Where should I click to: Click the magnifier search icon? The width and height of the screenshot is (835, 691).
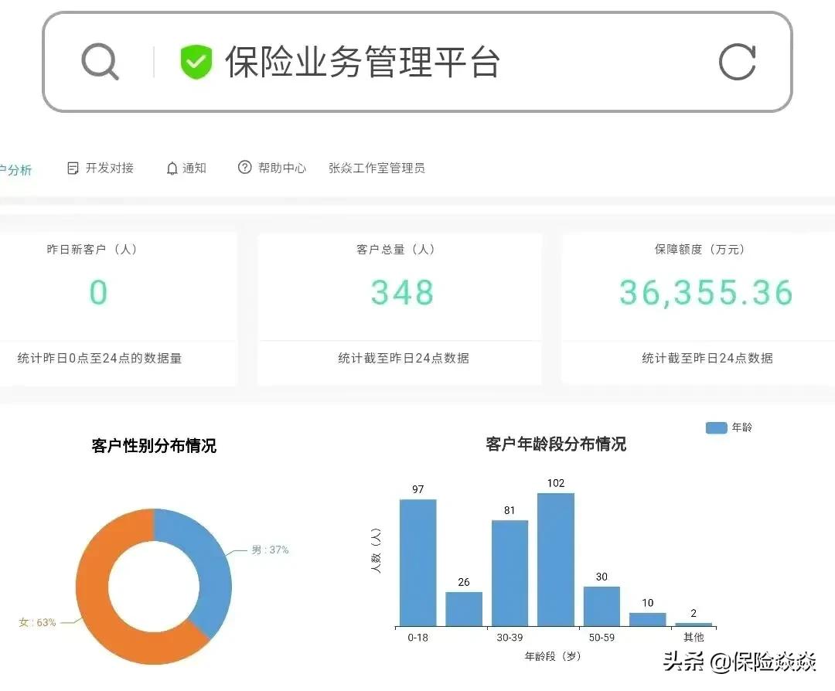tap(100, 61)
